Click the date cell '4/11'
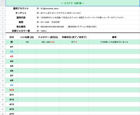Viewport: 140px width, 115px height. coord(12,95)
